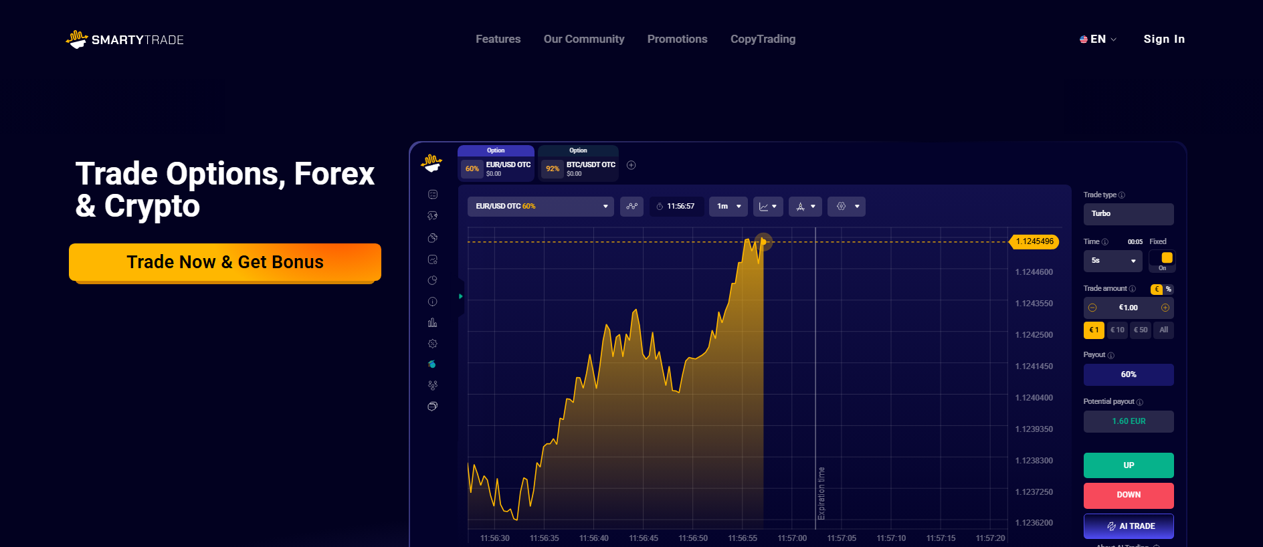Viewport: 1263px width, 547px height.
Task: Open the chat bubbles sidebar icon
Action: click(x=433, y=407)
